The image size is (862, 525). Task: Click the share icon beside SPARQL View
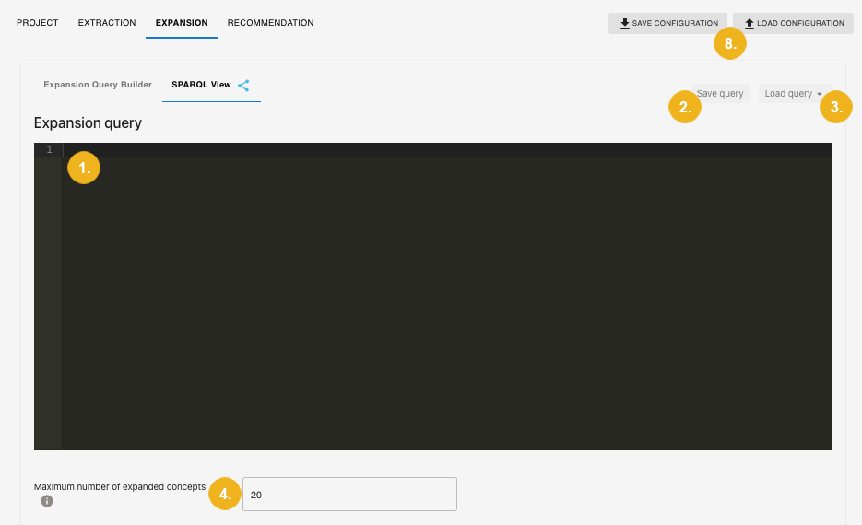243,86
